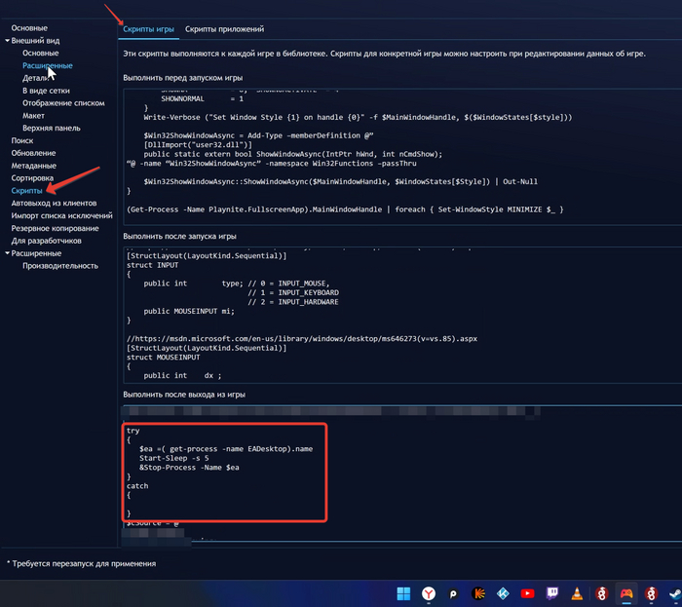Click the Start-Sleep -s 5 line
Screen dimensions: 682x607
coord(174,458)
